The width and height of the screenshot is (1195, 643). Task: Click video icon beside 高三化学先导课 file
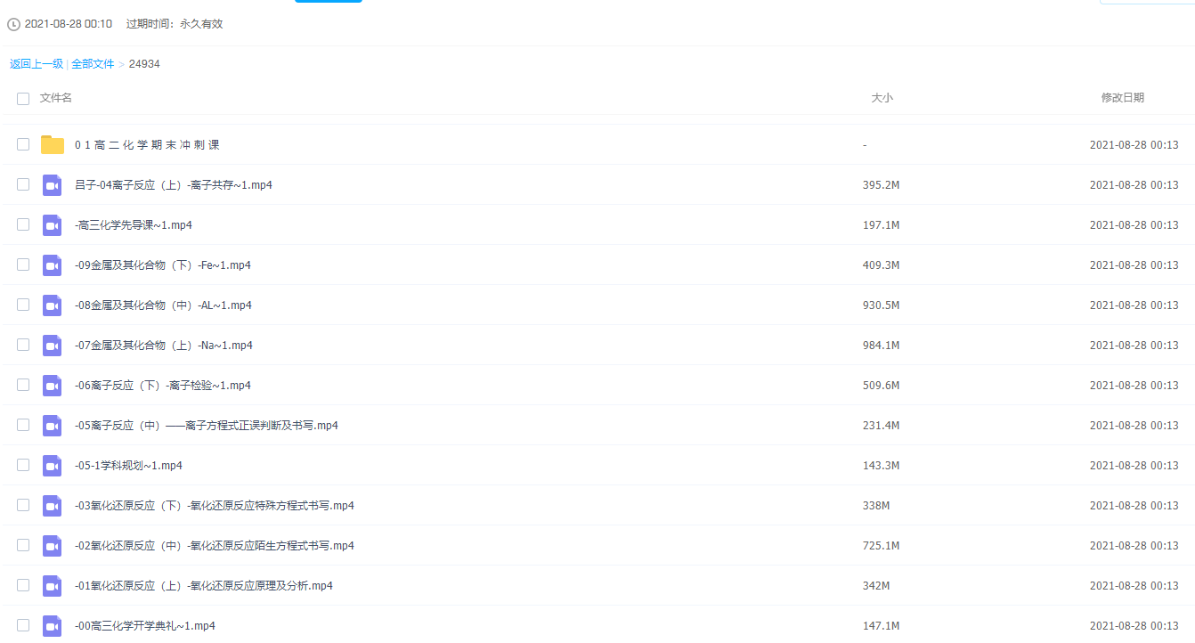[x=53, y=225]
